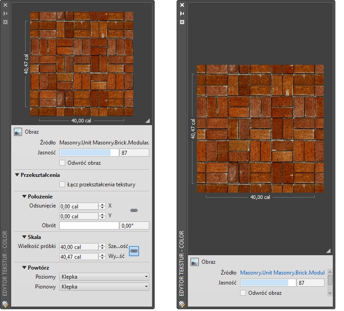Click the Obraz image icon in the left panel
The image size is (344, 311).
18,132
